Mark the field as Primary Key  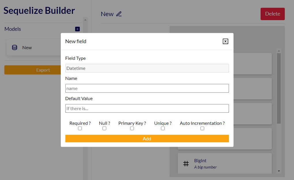(132, 128)
